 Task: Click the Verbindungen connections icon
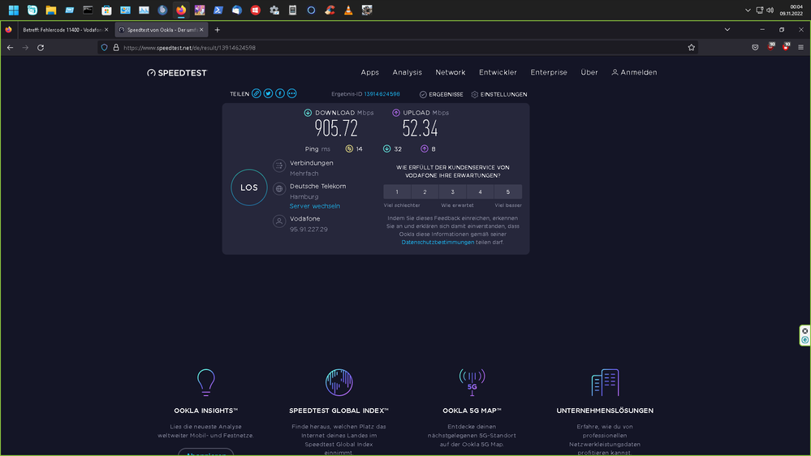tap(279, 166)
